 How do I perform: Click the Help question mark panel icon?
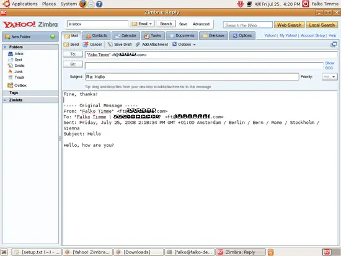[x=99, y=4]
